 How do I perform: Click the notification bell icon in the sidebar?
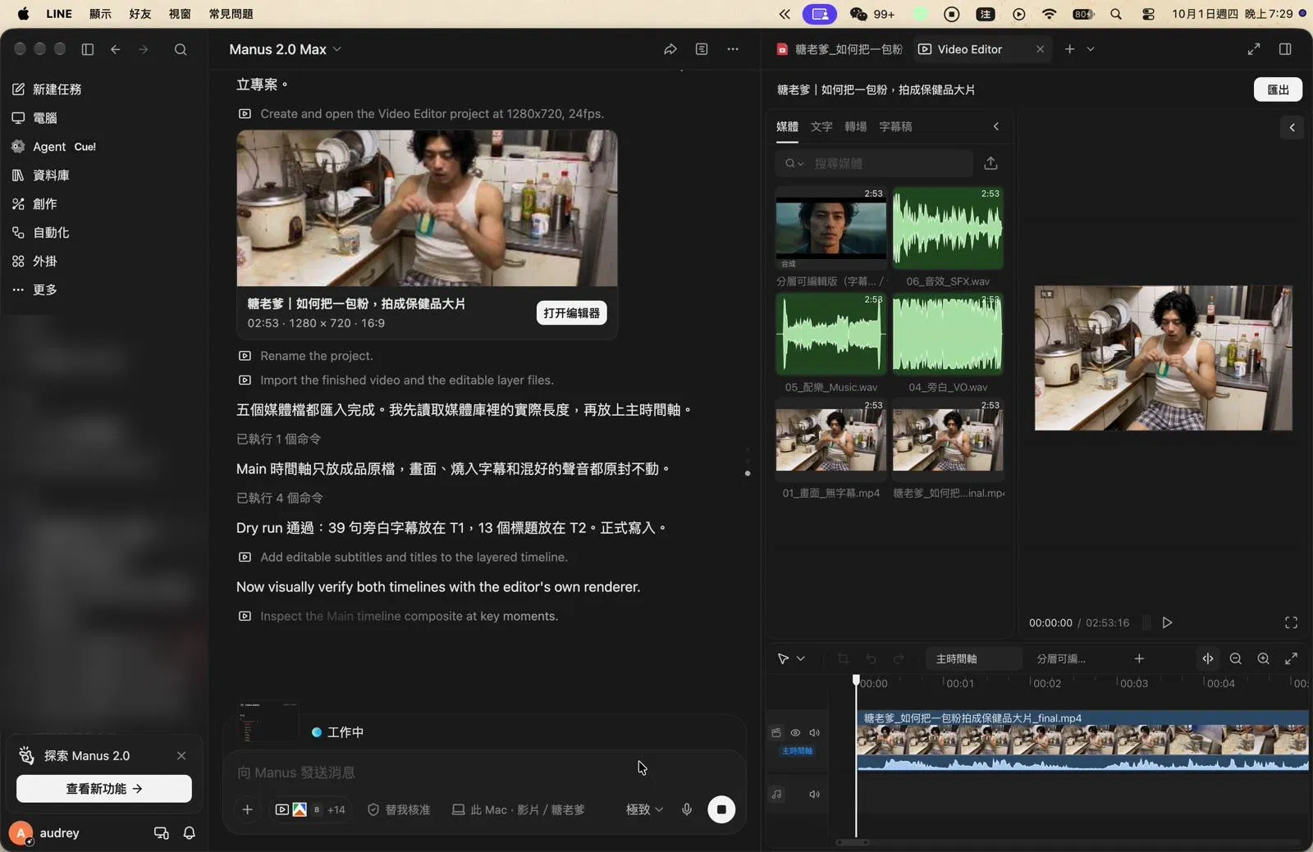coord(190,832)
